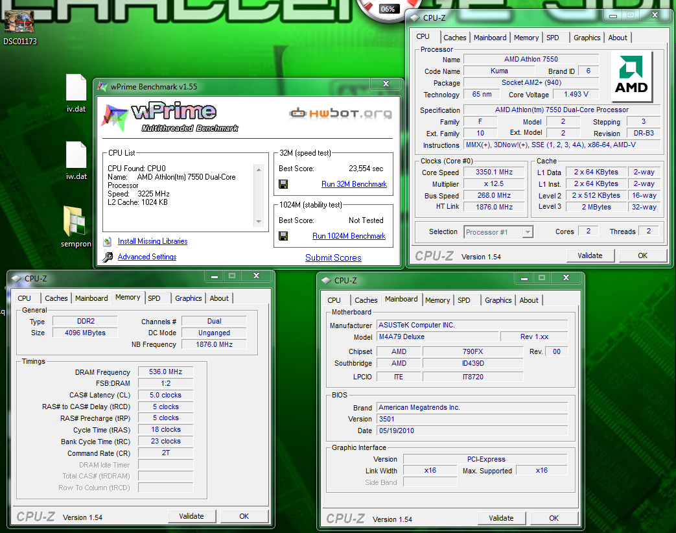Open Graphics tab in top CPU-Z window

coord(587,38)
